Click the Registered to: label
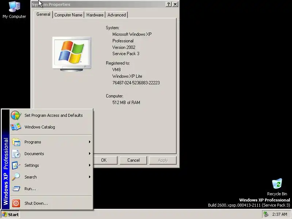This screenshot has width=292, height=219. [118, 63]
